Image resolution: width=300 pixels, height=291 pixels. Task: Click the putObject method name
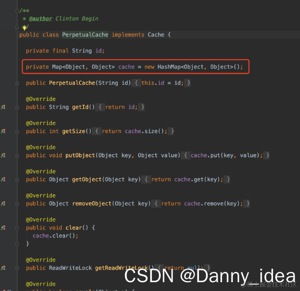click(80, 155)
